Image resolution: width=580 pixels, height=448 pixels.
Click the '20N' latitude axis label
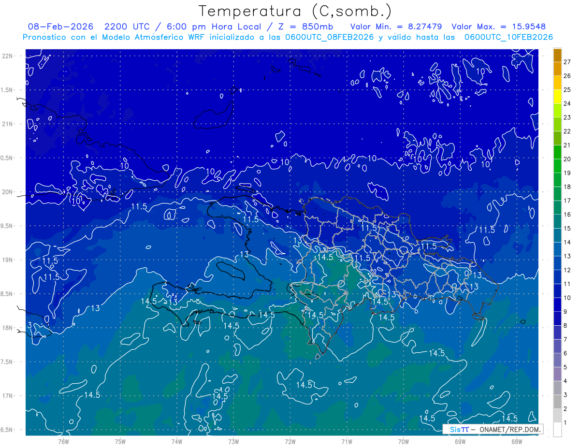[7, 192]
